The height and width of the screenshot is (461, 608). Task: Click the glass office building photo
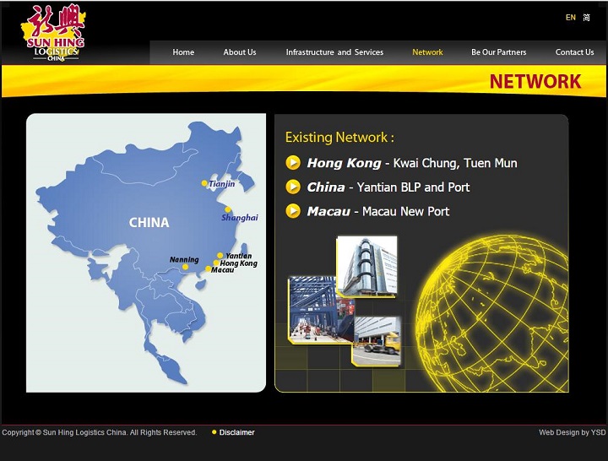pyautogui.click(x=366, y=266)
